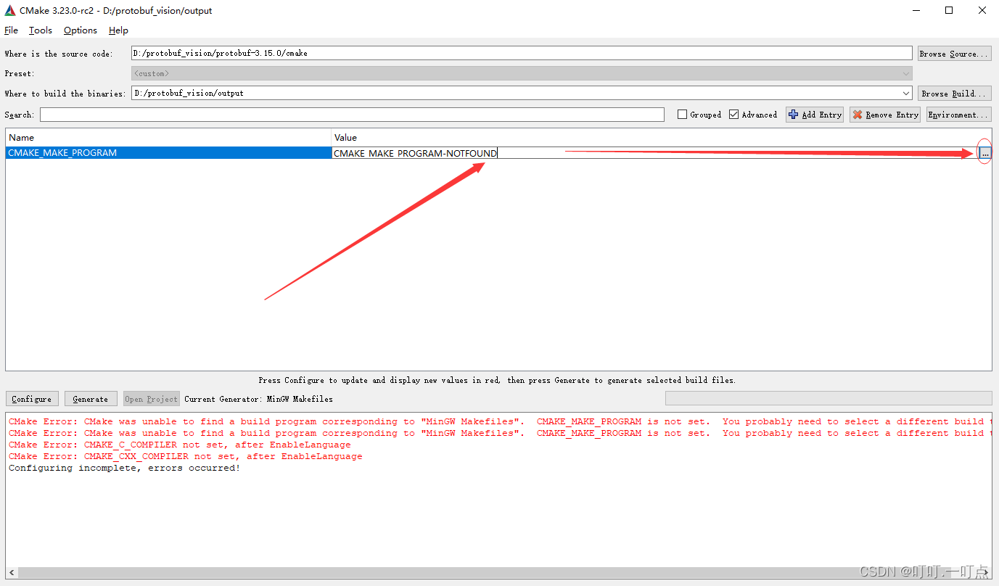This screenshot has height=586, width=999.
Task: Open the Tools menu
Action: tap(40, 30)
